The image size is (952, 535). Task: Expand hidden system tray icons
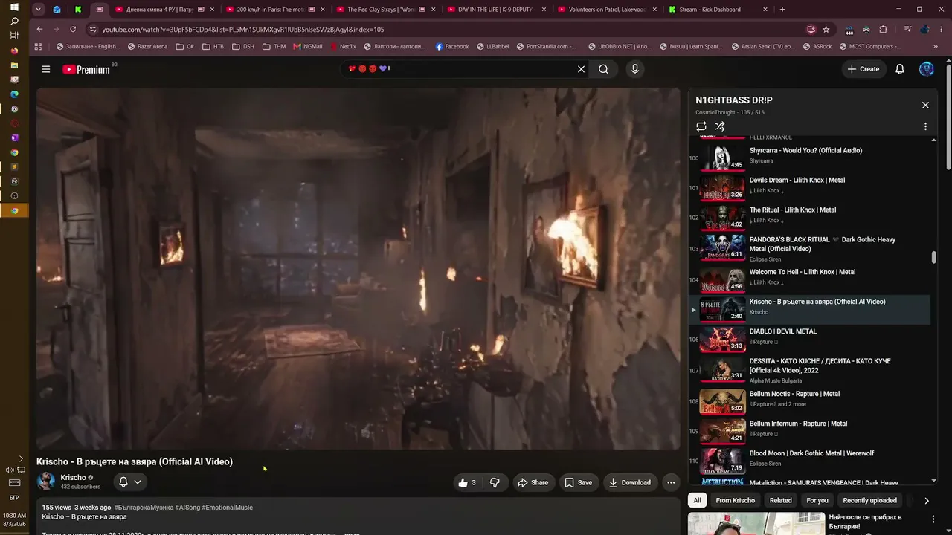(x=21, y=459)
